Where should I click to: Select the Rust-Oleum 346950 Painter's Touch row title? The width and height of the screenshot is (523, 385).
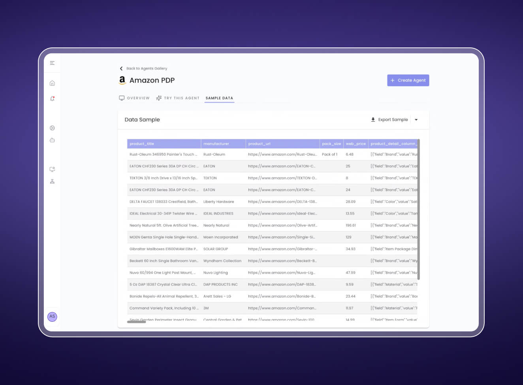tap(163, 155)
